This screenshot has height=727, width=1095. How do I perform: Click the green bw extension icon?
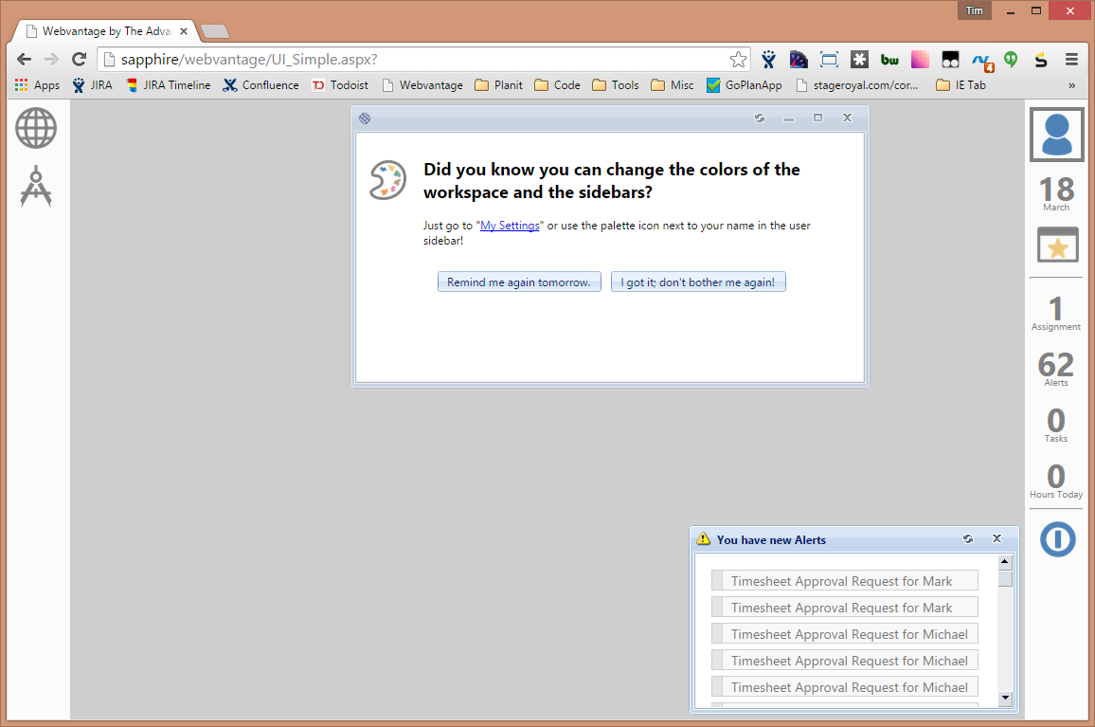[x=889, y=60]
